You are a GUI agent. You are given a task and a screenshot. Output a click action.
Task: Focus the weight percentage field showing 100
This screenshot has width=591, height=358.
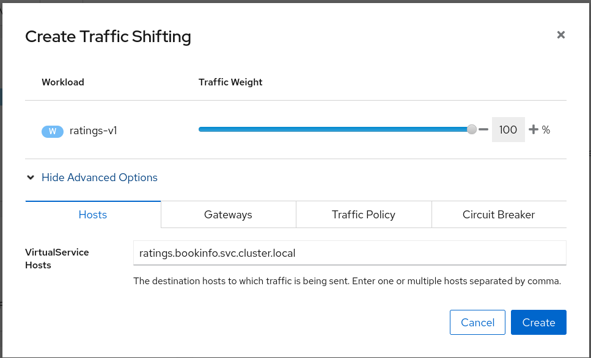[x=508, y=130]
